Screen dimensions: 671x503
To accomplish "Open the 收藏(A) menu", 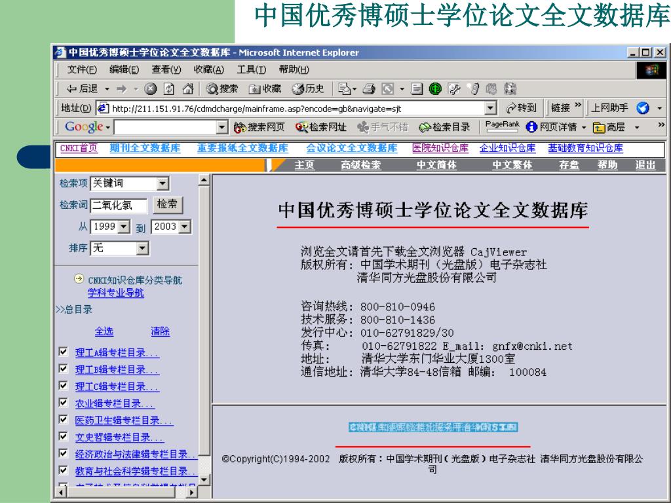I will pyautogui.click(x=209, y=69).
